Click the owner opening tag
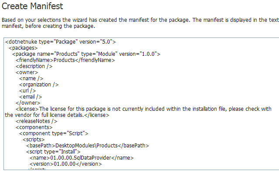 (x=27, y=72)
